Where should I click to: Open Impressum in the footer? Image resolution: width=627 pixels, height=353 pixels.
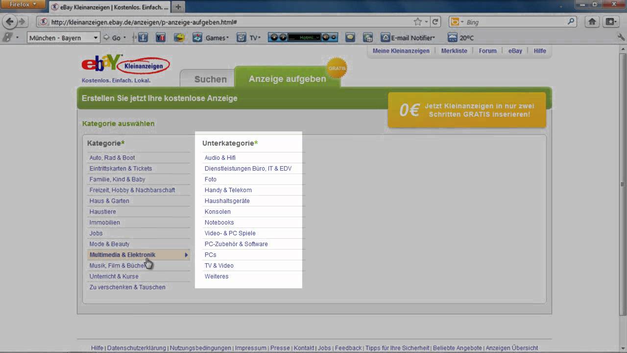pyautogui.click(x=250, y=348)
